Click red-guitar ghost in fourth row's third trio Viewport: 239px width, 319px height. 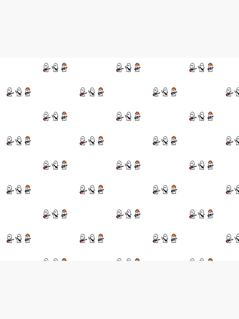[156, 141]
